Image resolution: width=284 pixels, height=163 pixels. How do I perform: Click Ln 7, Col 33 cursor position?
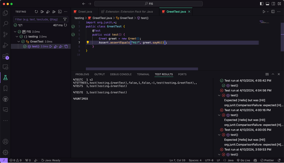[x=177, y=160]
